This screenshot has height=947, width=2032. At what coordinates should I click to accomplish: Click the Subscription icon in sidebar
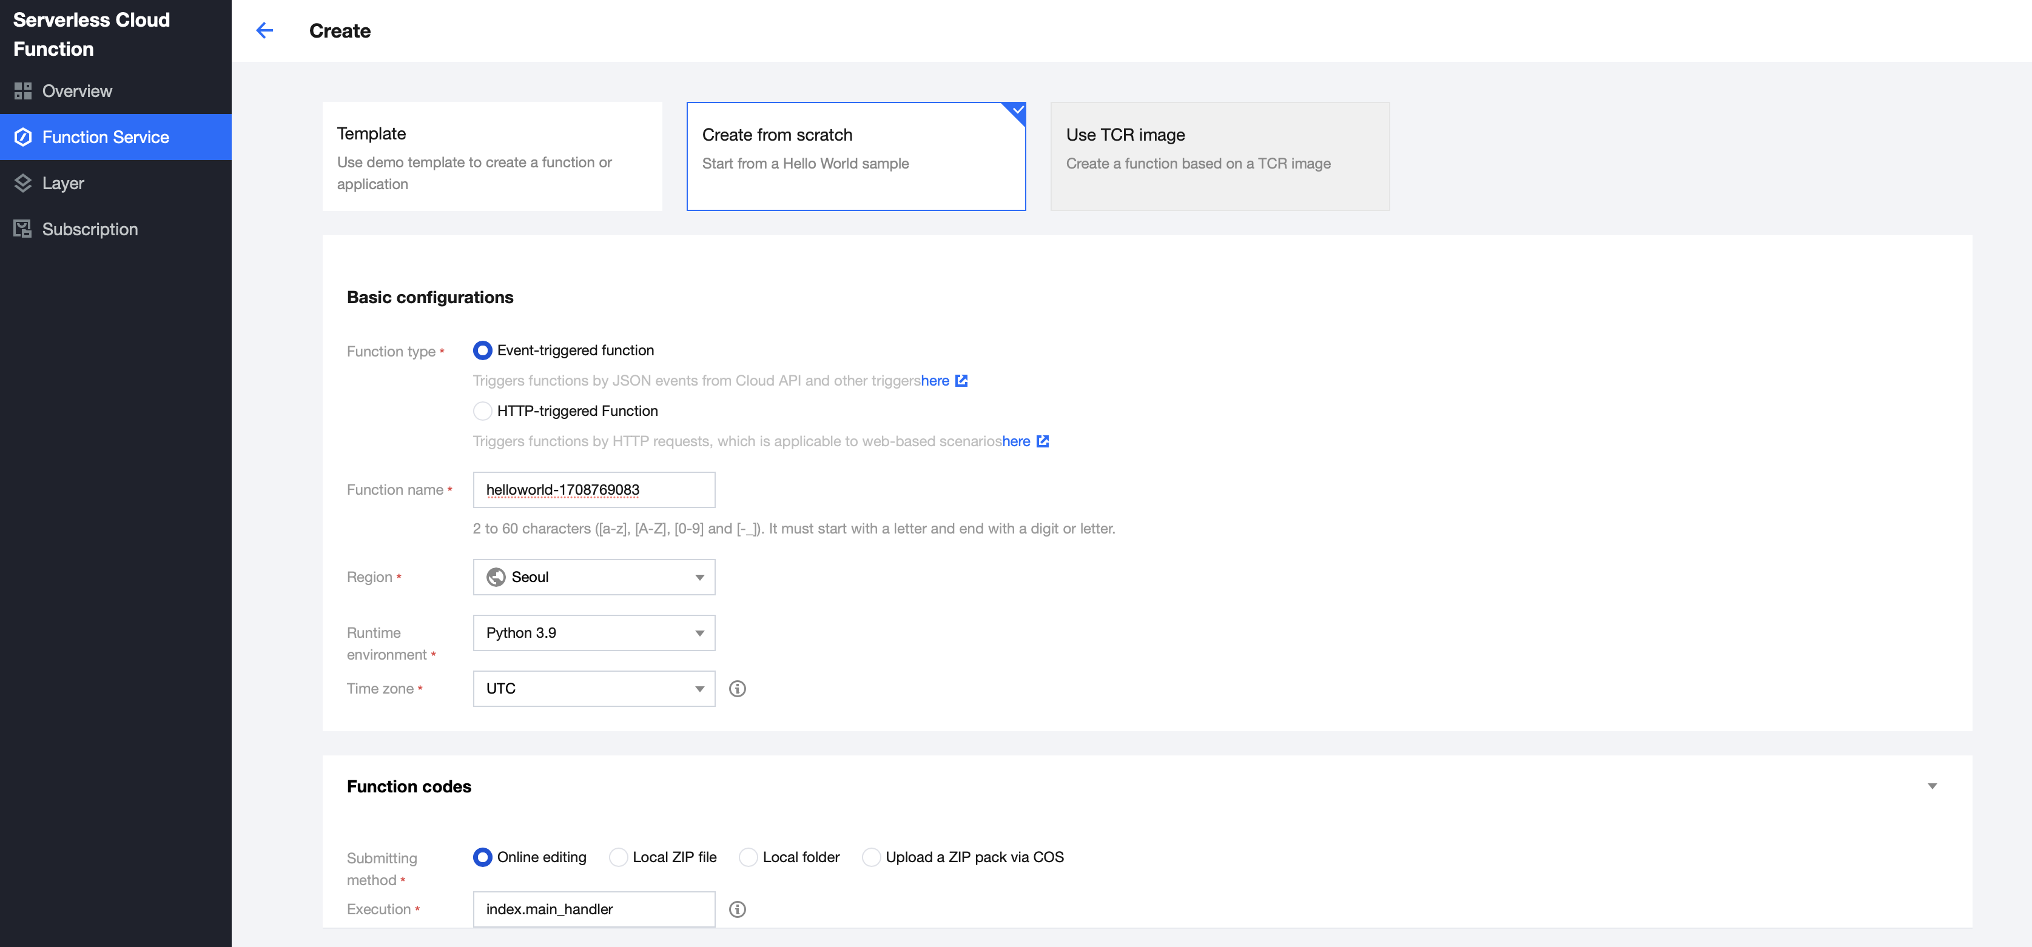(23, 229)
